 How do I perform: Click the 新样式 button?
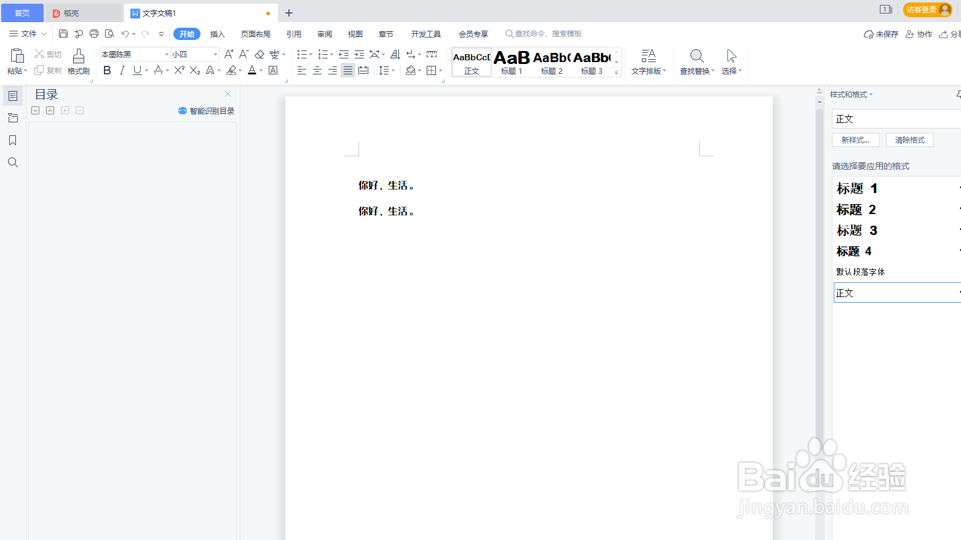856,140
